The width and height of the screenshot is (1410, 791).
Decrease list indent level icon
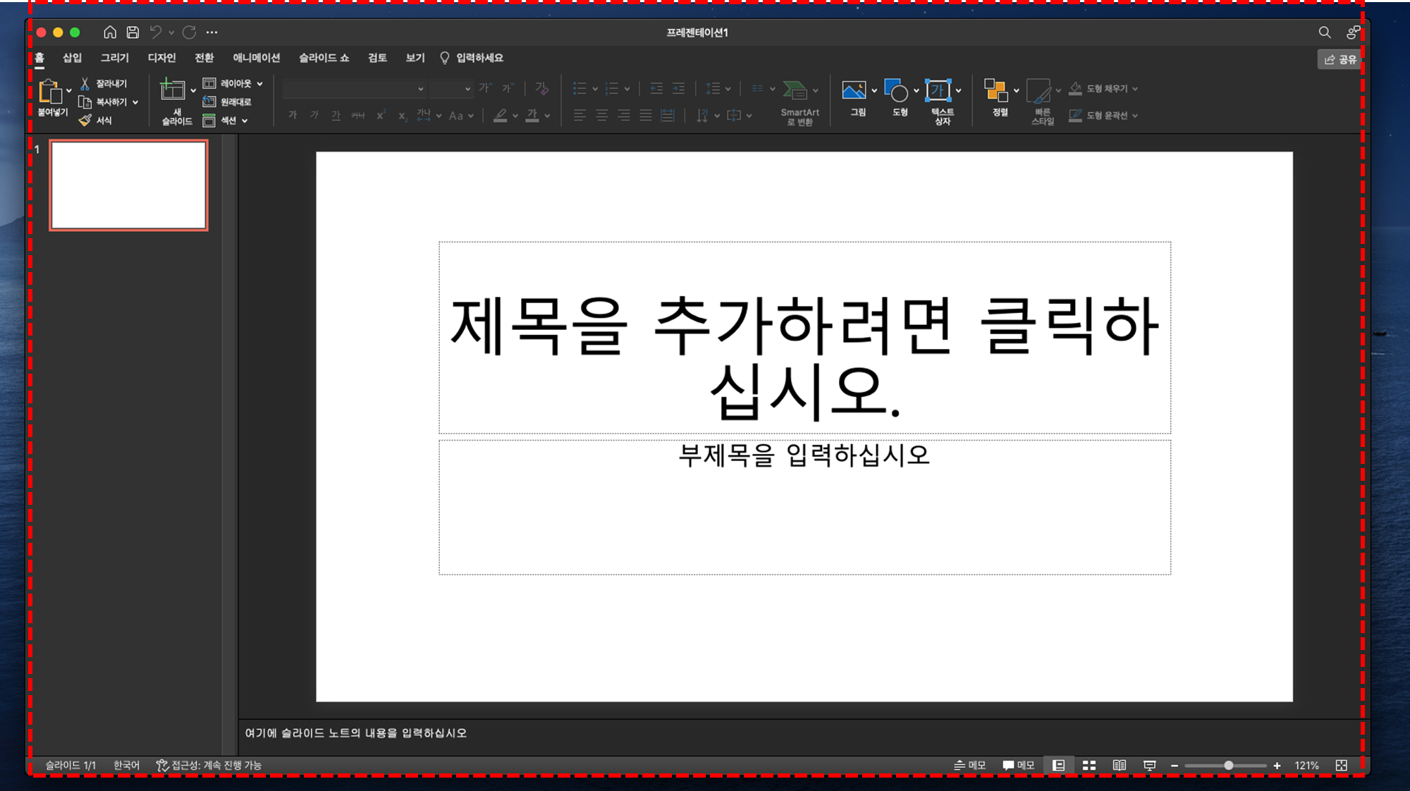coord(656,88)
